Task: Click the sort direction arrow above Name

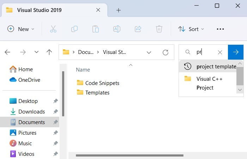Action: [x=131, y=65]
